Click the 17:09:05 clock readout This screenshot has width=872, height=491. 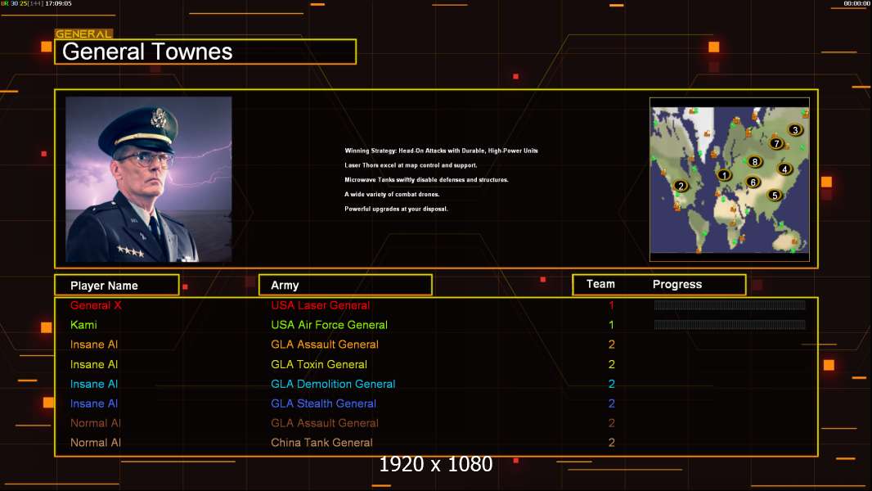58,3
